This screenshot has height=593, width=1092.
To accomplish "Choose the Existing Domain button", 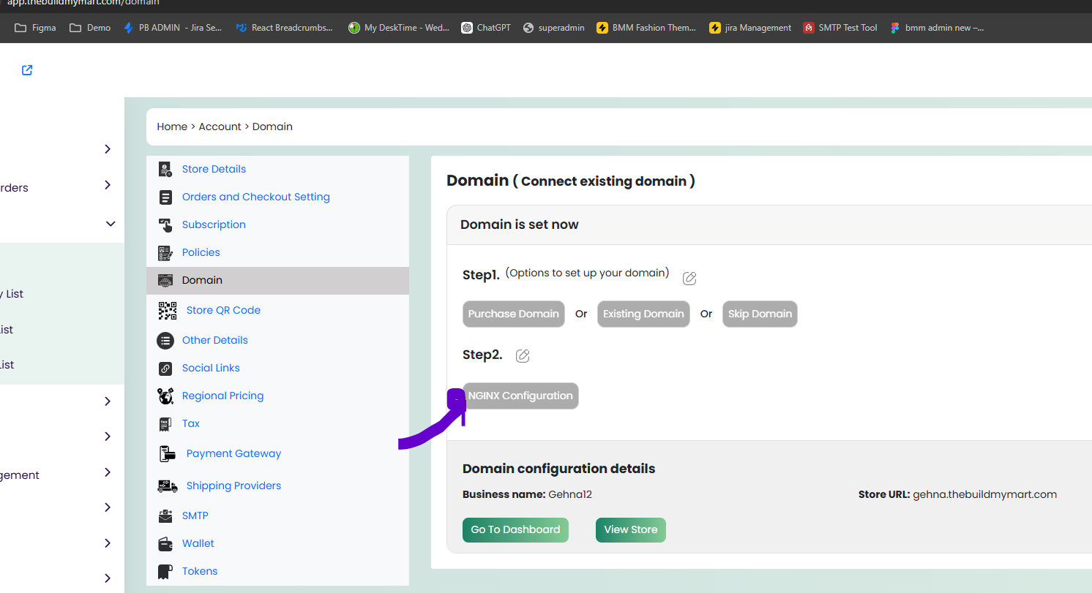I will pyautogui.click(x=643, y=314).
